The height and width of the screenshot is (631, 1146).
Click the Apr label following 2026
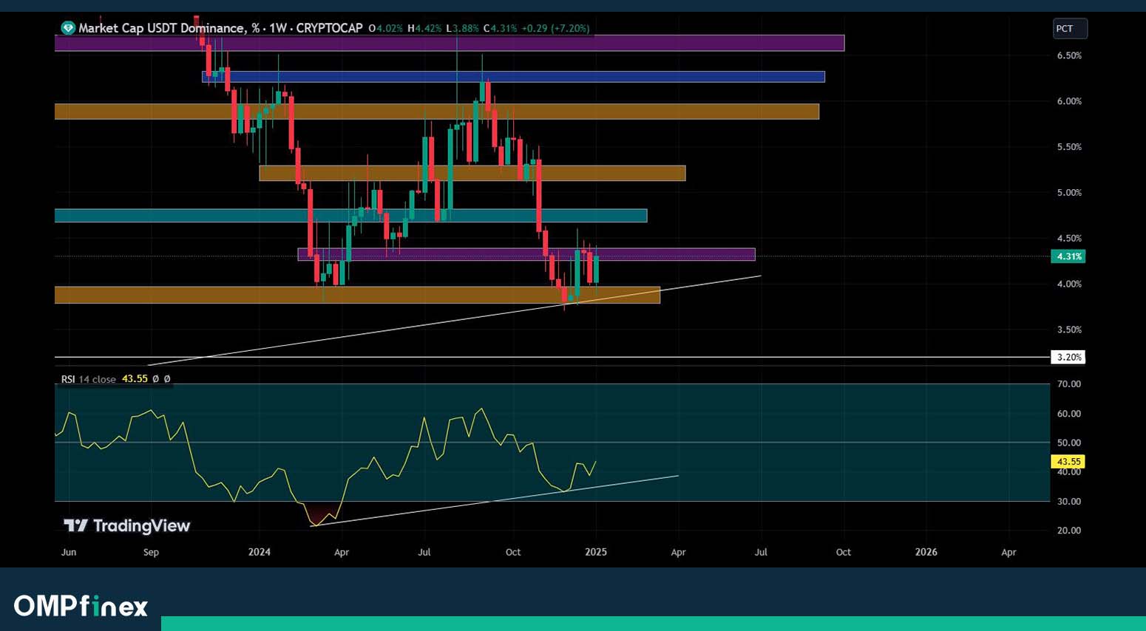(1008, 552)
